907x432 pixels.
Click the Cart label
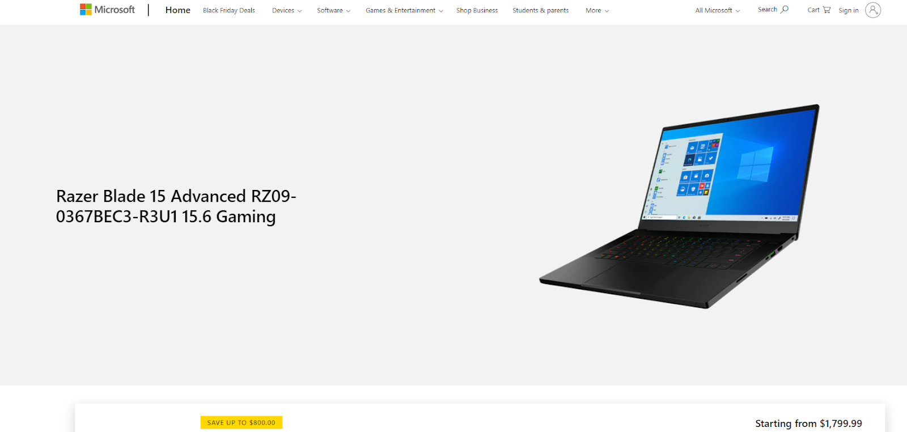tap(813, 10)
